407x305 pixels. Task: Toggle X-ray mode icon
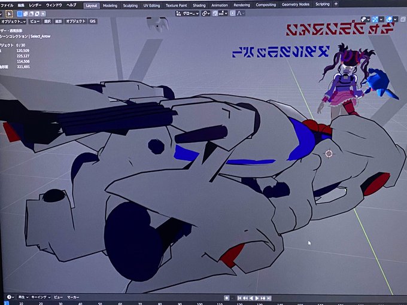pos(403,20)
